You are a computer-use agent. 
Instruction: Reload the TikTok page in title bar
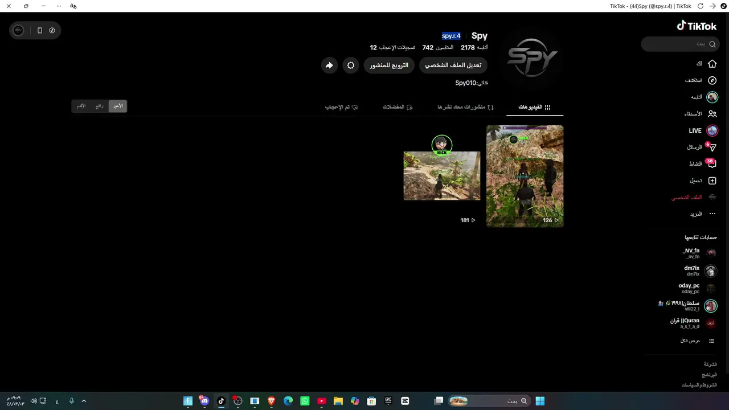point(701,6)
